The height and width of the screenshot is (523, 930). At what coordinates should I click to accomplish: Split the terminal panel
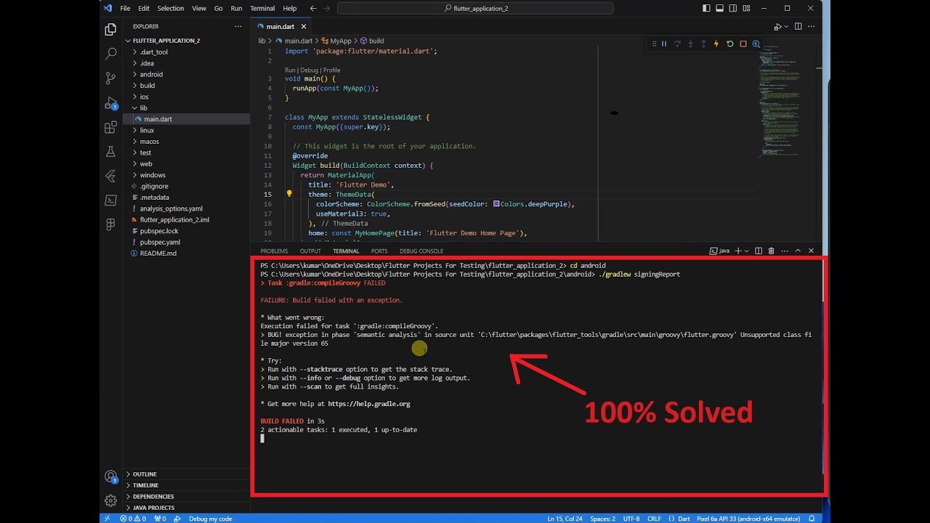tap(759, 251)
